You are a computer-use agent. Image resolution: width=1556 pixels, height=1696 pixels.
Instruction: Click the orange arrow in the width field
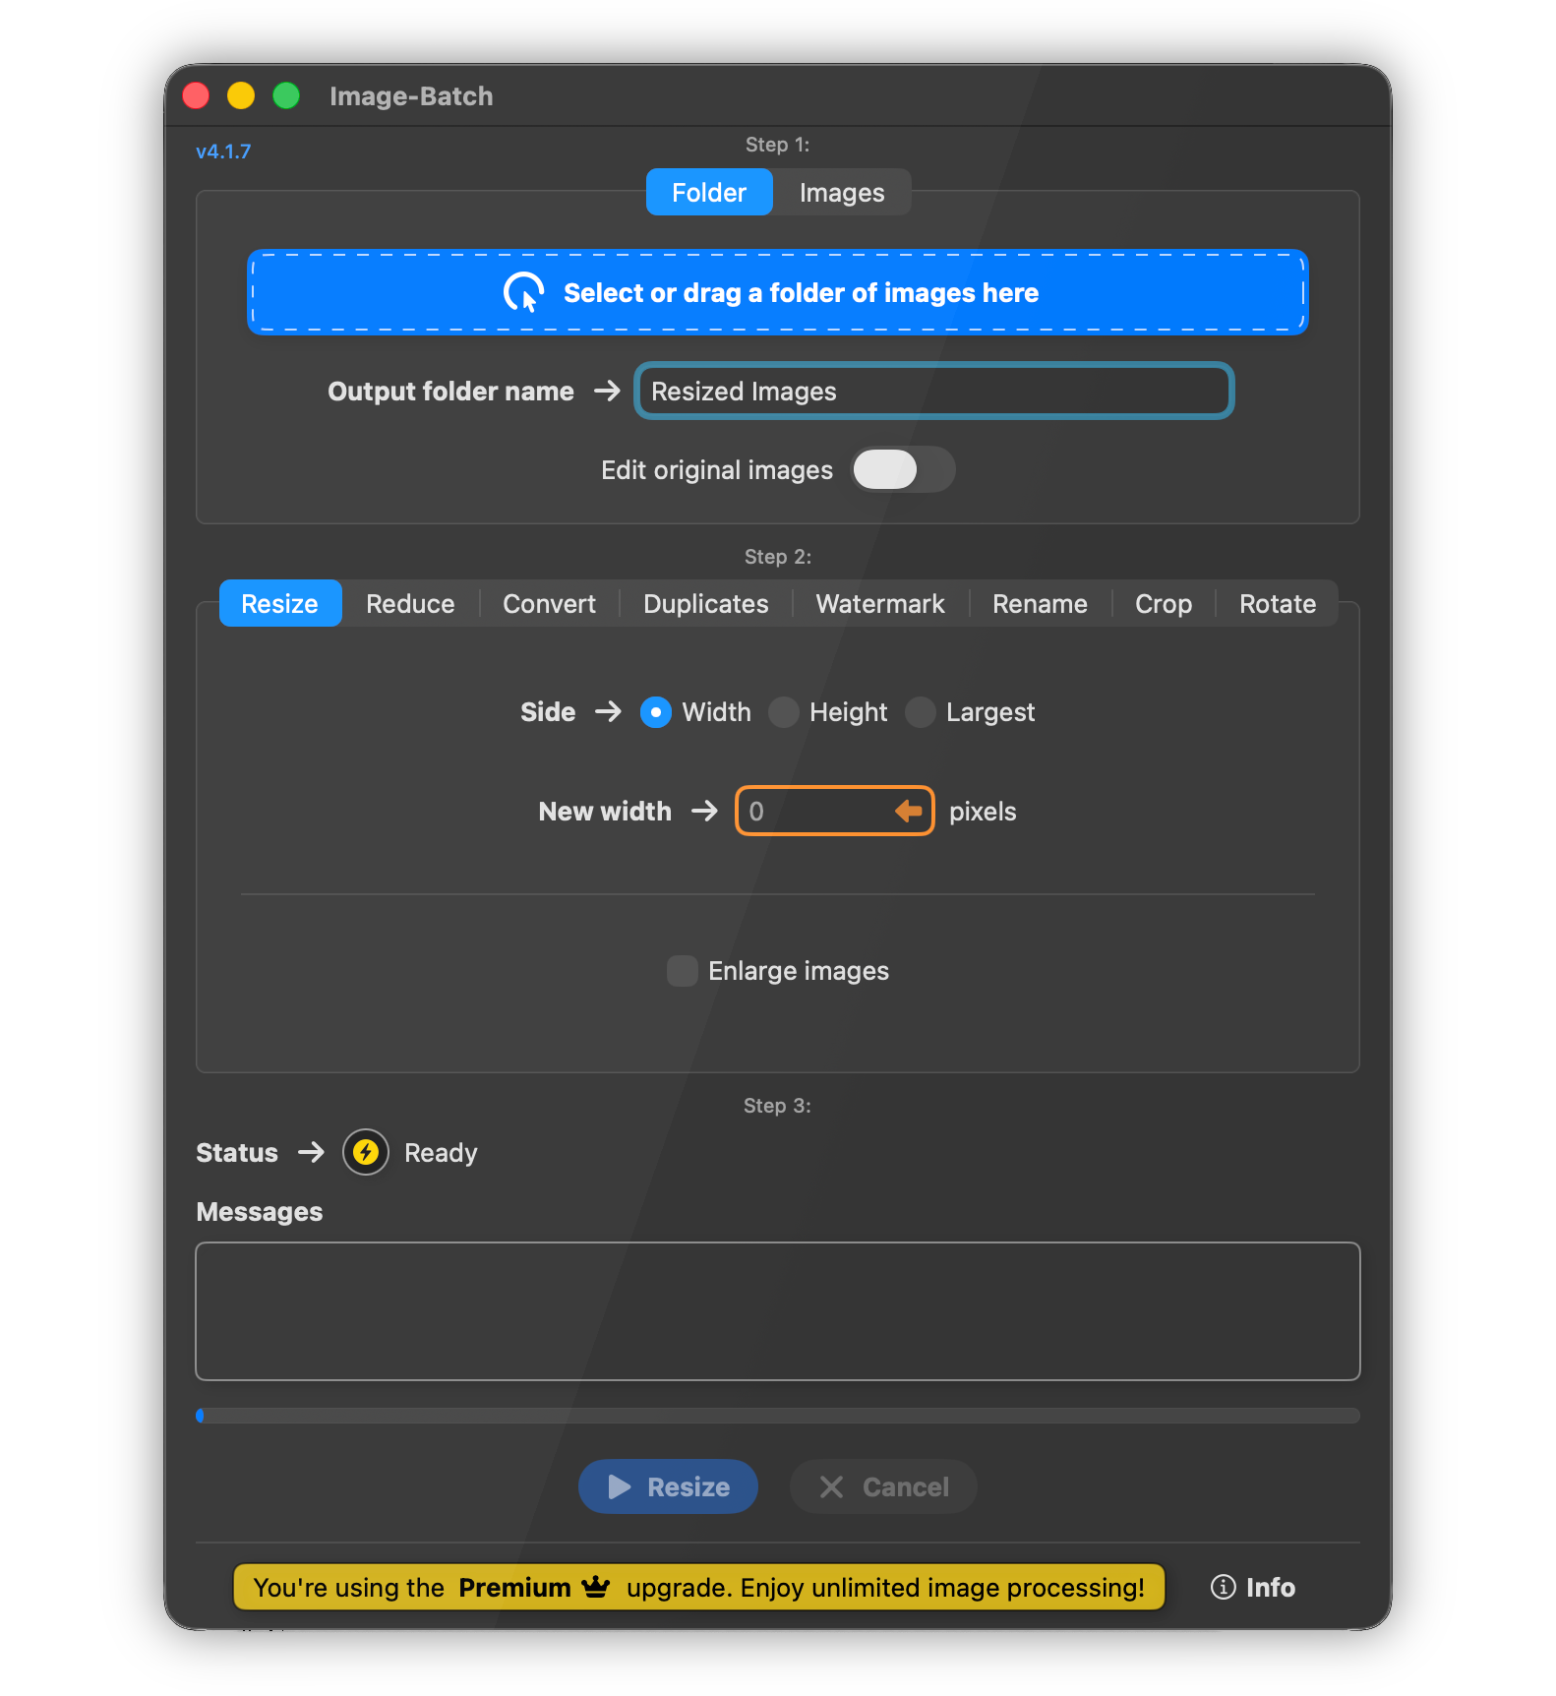click(908, 811)
